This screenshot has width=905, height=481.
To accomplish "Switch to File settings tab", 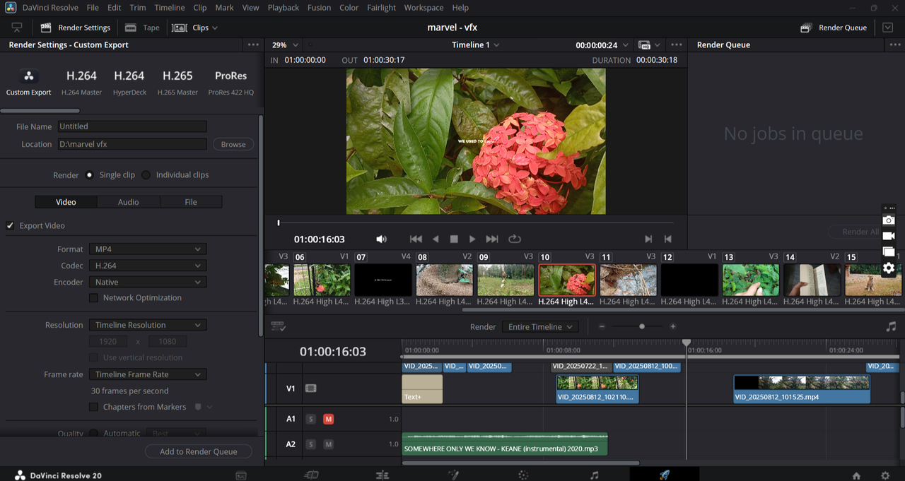I will coord(191,202).
